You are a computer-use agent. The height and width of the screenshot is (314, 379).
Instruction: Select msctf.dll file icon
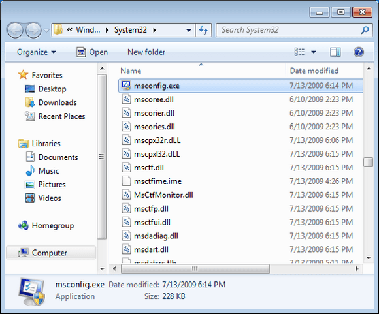click(x=126, y=168)
